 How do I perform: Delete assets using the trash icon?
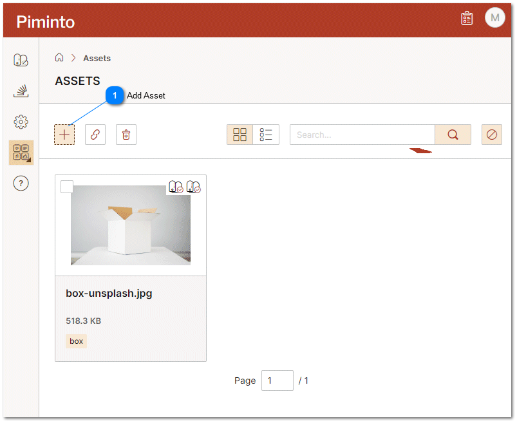tap(126, 135)
